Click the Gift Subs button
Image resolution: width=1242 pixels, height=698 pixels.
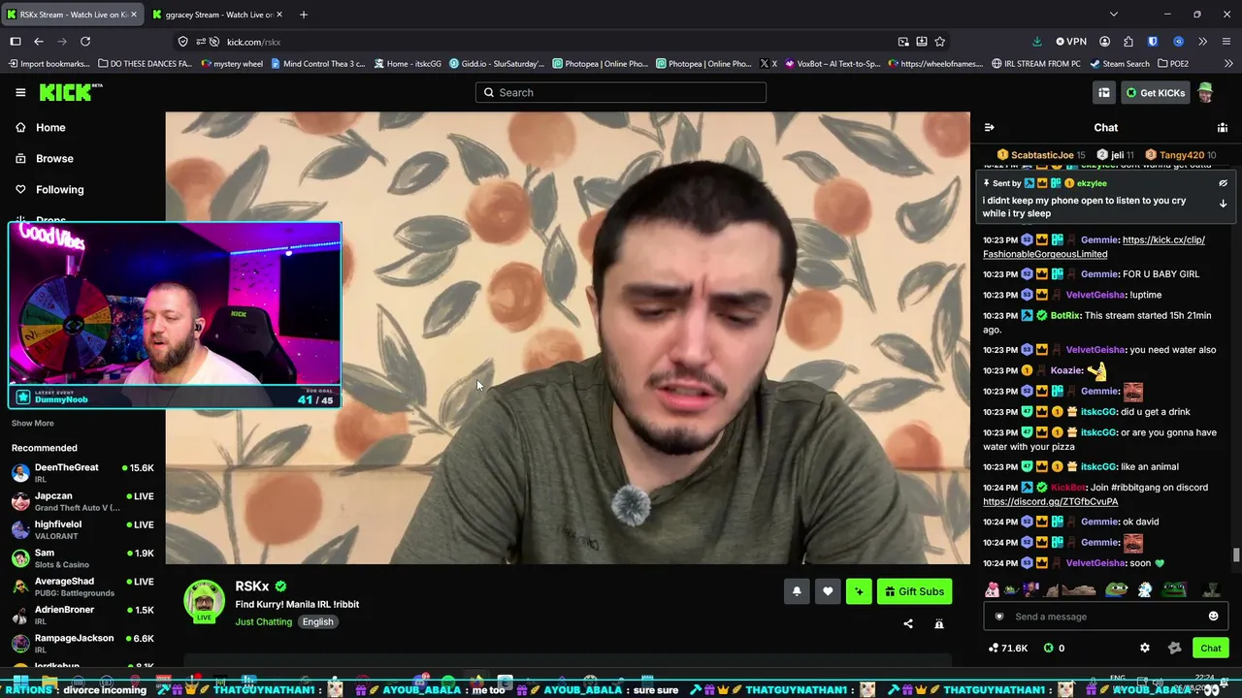click(x=914, y=591)
